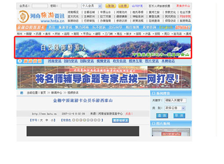The image size is (224, 164).
Task: Switch to the 河南资讯 tab
Action: point(54,61)
